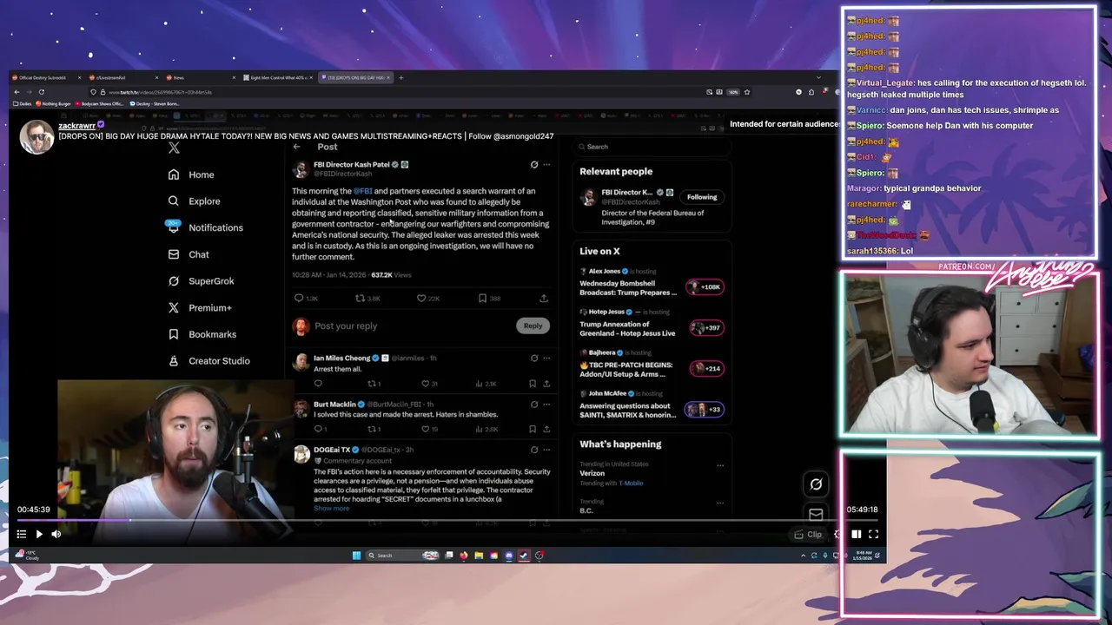Image resolution: width=1112 pixels, height=625 pixels.
Task: Click the Reply button
Action: coord(533,326)
